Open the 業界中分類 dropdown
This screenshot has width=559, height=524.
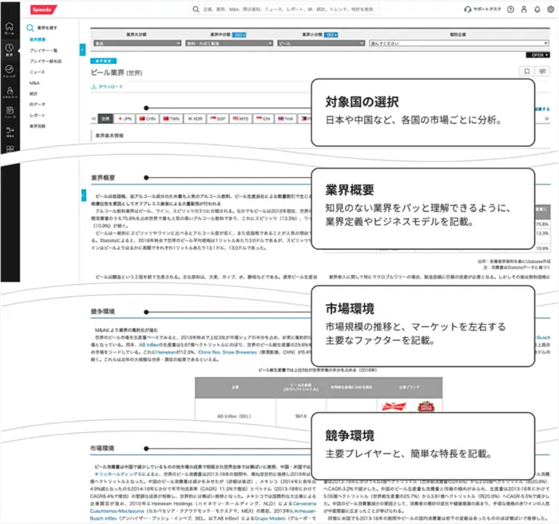tap(229, 43)
